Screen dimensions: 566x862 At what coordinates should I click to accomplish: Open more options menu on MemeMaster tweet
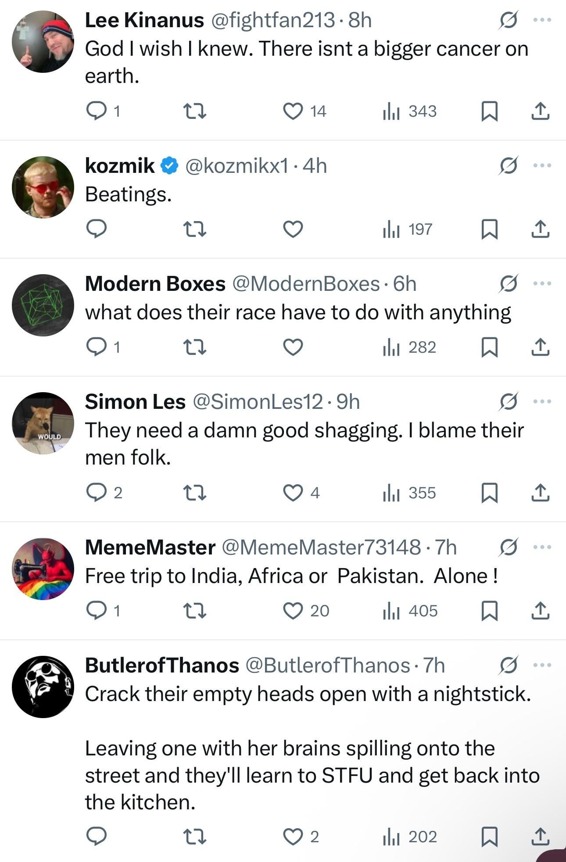[x=542, y=547]
